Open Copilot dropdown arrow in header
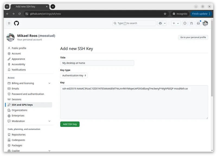Screen dimensions: 217x156 click(x=165, y=23)
